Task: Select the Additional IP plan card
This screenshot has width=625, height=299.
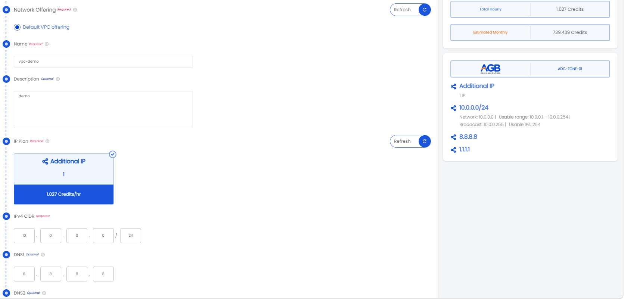Action: 64,179
